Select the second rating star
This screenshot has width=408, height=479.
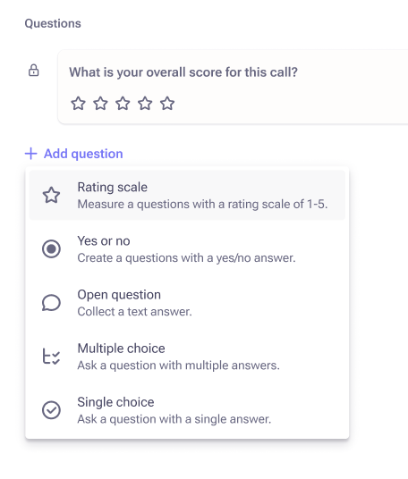(x=100, y=104)
